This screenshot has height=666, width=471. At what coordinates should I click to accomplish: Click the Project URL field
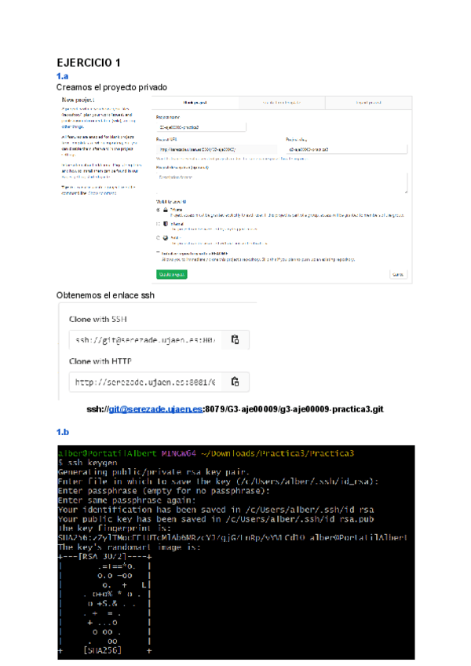[x=216, y=149]
